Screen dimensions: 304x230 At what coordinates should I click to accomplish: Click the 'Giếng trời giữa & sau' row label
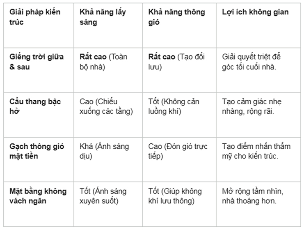[x=39, y=70]
